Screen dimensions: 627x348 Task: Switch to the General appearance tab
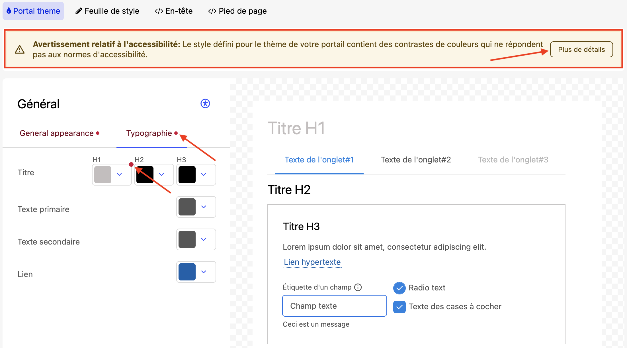click(x=57, y=133)
